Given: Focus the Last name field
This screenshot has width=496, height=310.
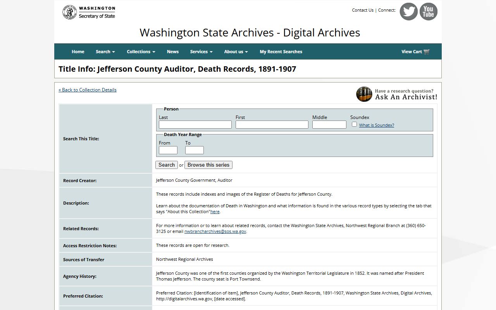Looking at the screenshot, I should 195,124.
